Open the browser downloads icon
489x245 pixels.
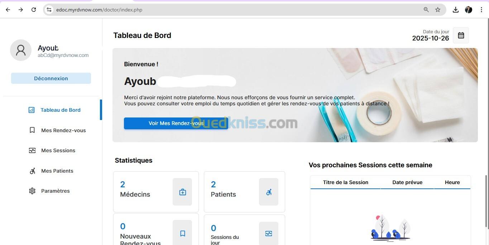pyautogui.click(x=455, y=10)
